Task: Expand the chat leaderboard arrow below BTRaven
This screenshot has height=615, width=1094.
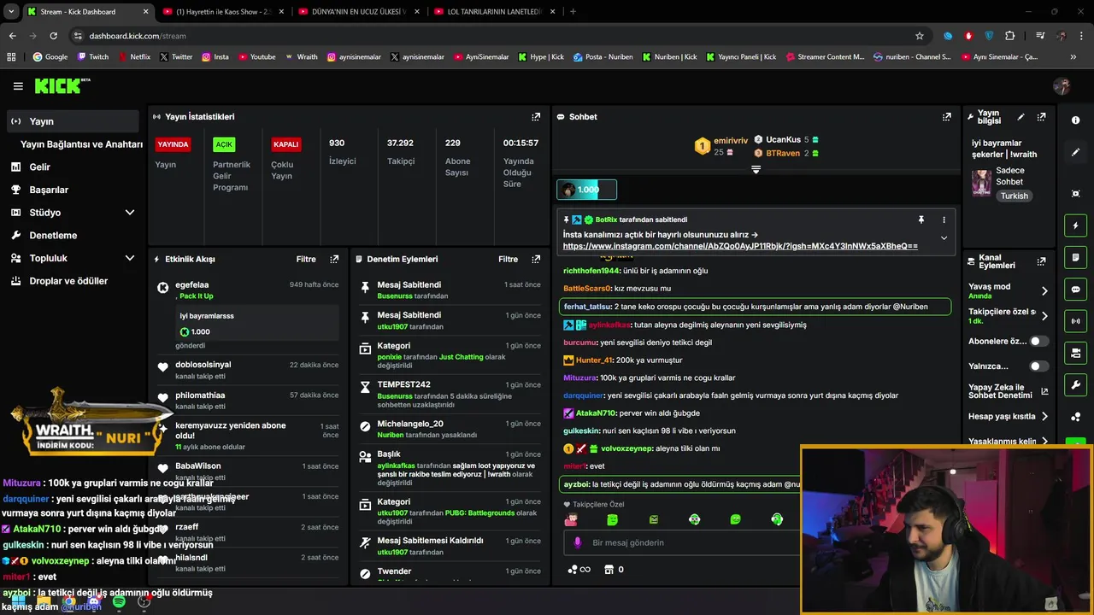Action: [x=756, y=169]
